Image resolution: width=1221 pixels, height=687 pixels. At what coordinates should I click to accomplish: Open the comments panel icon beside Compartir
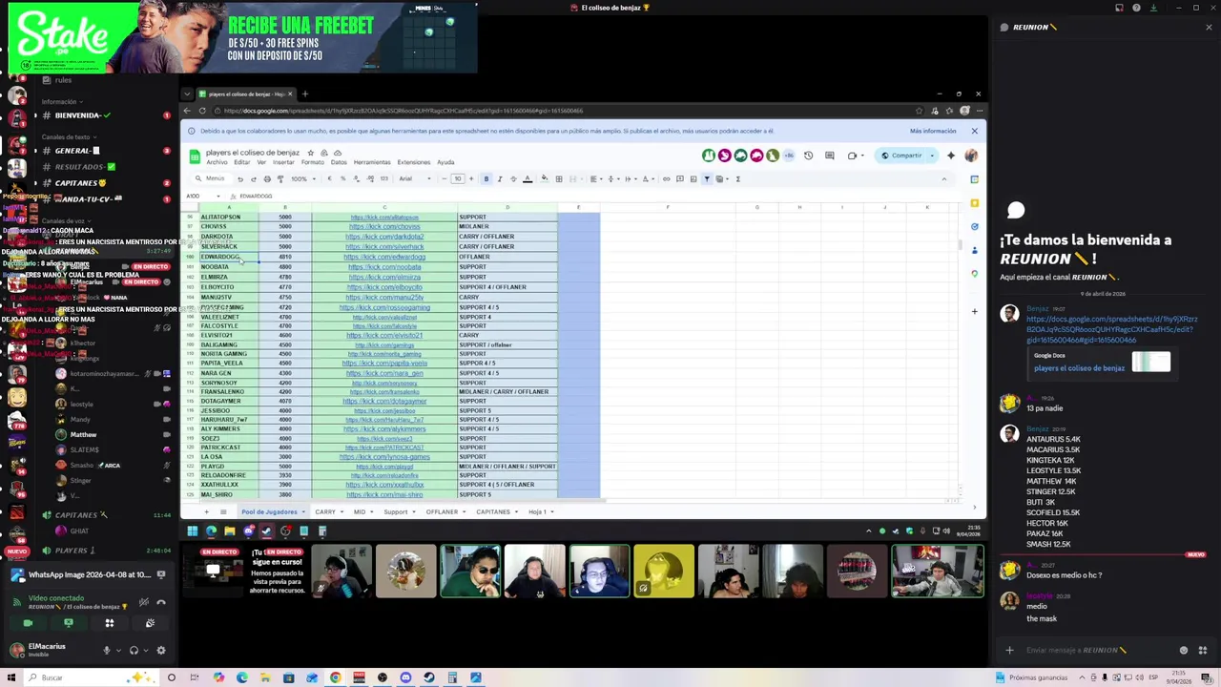(829, 156)
